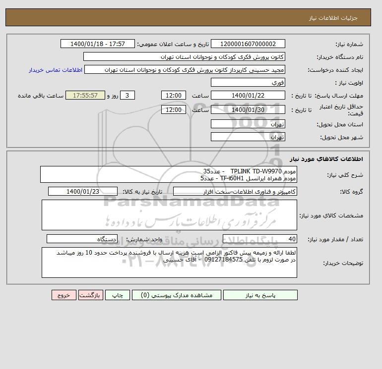382x369 pixels.
Task: Click the buyer notes text area
Action: point(169,263)
